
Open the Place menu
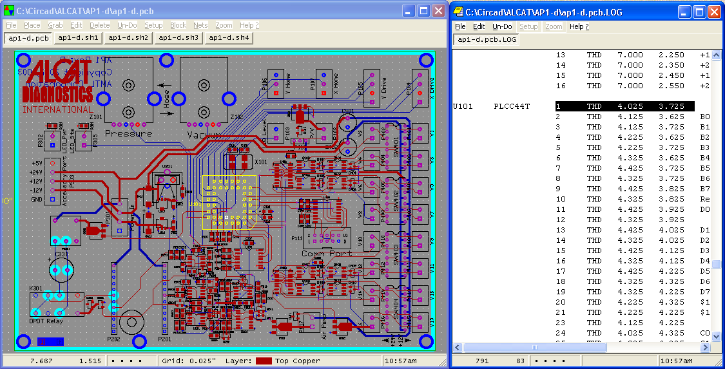[x=32, y=25]
